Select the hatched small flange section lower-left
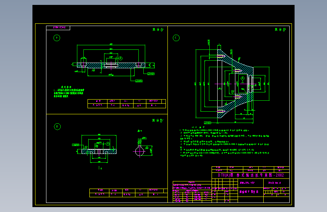The height and width of the screenshot is (212, 327). click(x=99, y=151)
